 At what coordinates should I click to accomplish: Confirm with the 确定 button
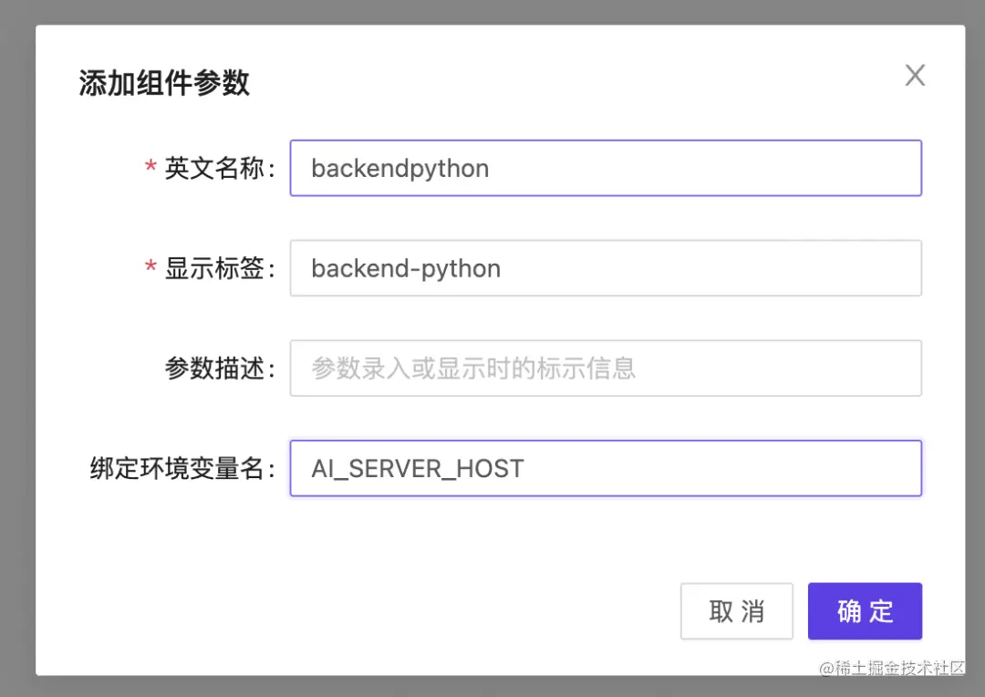coord(865,611)
